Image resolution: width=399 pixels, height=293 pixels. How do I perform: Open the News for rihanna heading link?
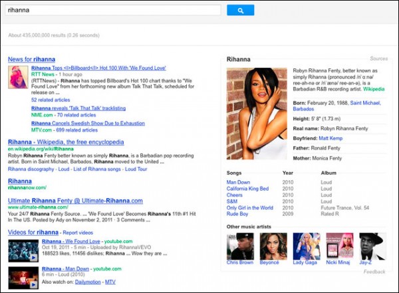coord(31,60)
